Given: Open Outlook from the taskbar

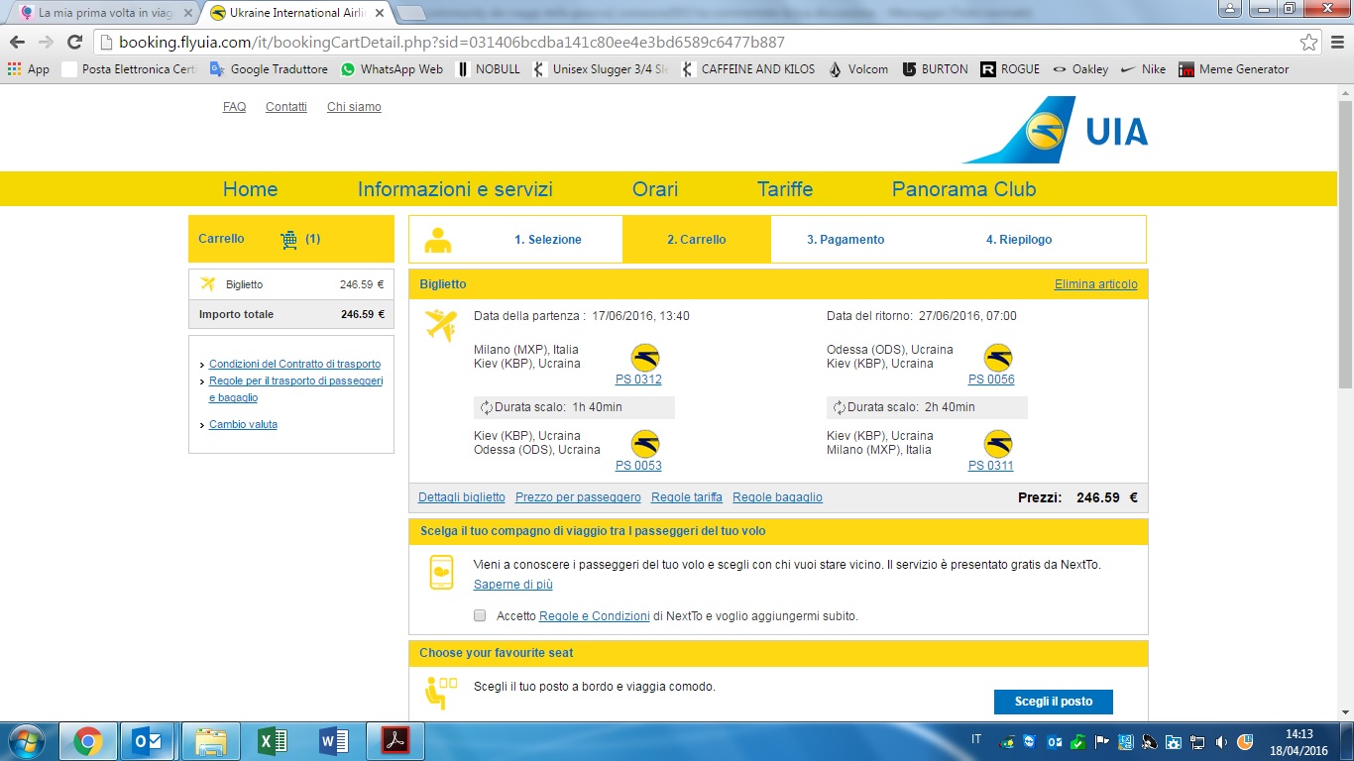Looking at the screenshot, I should pos(153,741).
